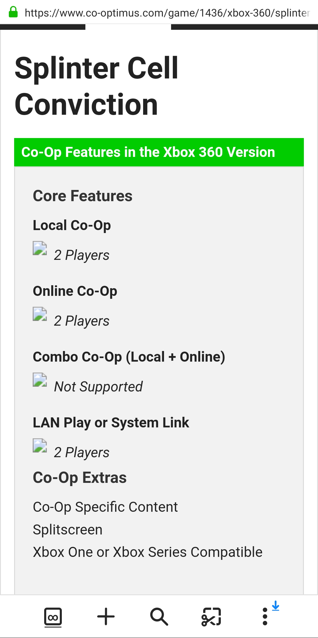This screenshot has width=318, height=638.
Task: Click the Splinter Cell Conviction title
Action: coord(97,86)
